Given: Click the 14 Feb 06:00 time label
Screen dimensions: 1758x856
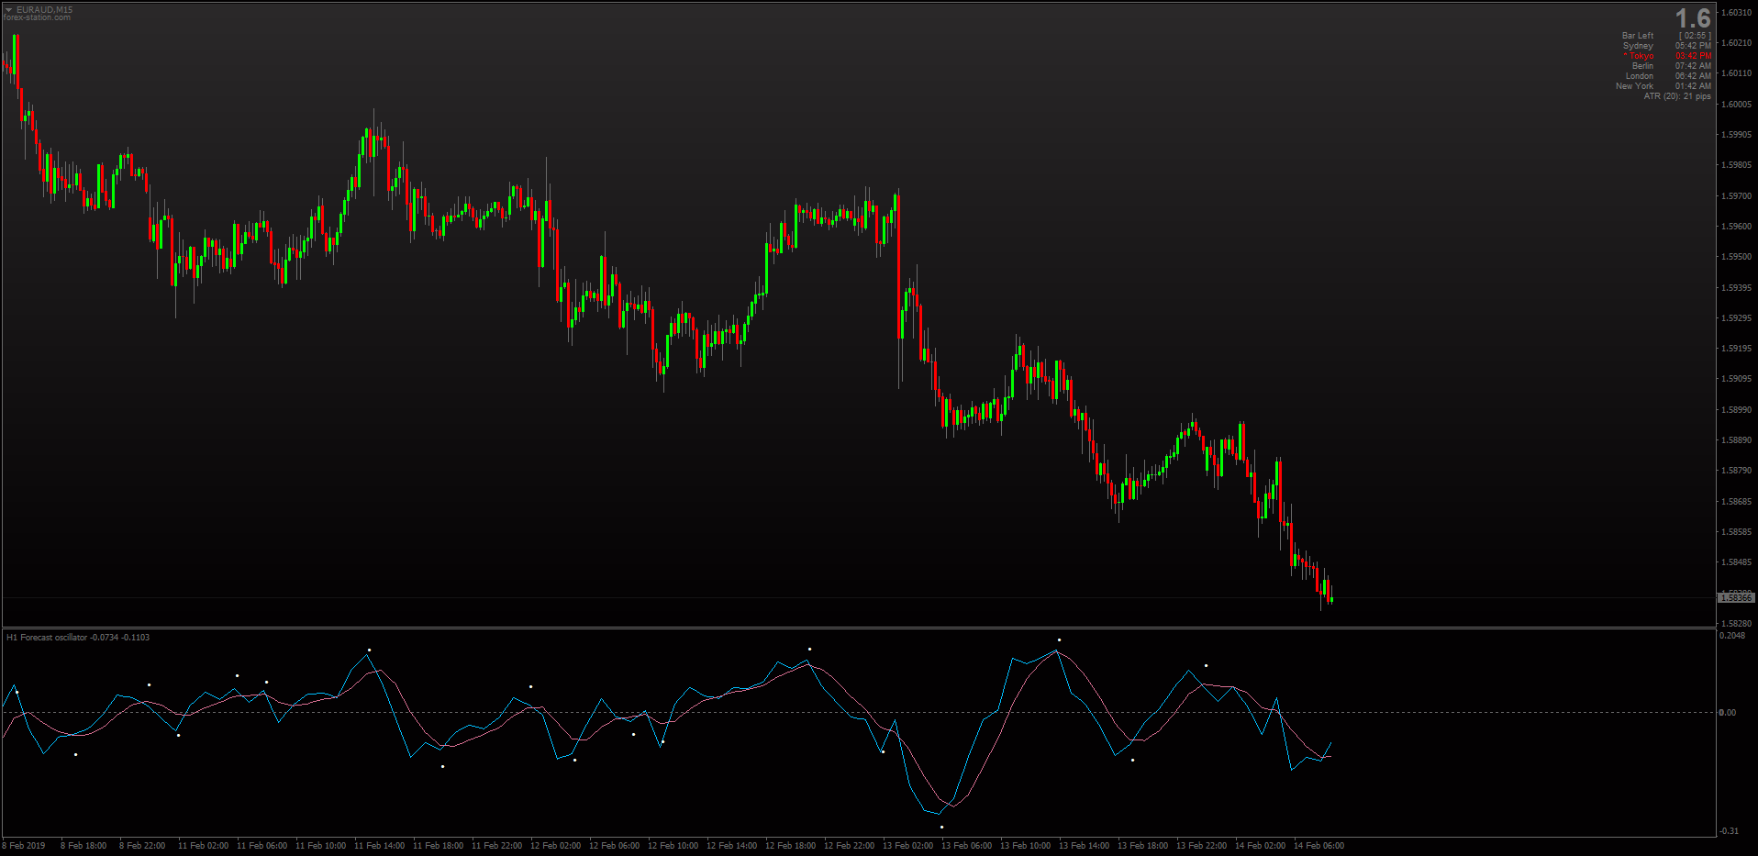Looking at the screenshot, I should click(1318, 846).
